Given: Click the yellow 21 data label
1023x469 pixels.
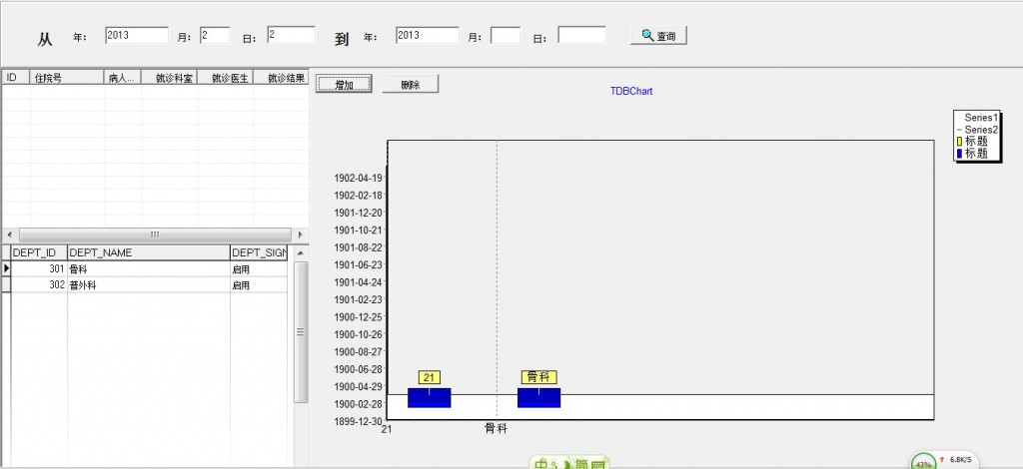Looking at the screenshot, I should (x=430, y=377).
